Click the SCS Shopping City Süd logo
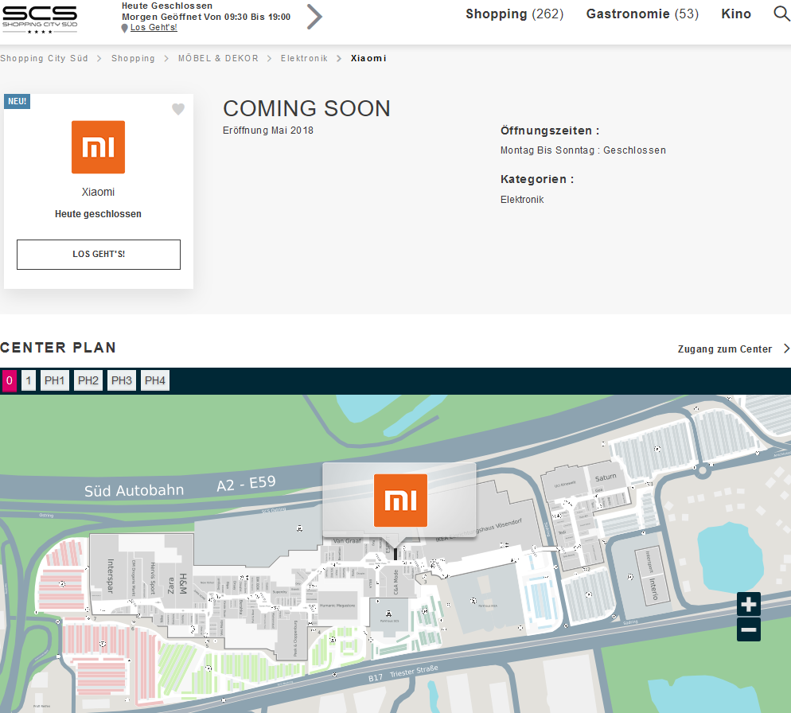791x713 pixels. click(x=40, y=19)
